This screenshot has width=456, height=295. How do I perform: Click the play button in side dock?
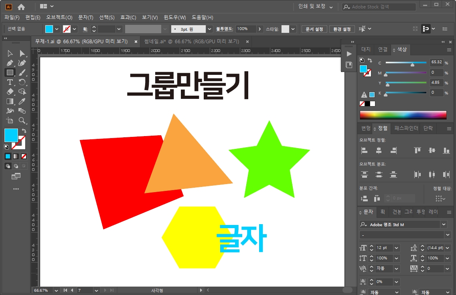pos(349,54)
